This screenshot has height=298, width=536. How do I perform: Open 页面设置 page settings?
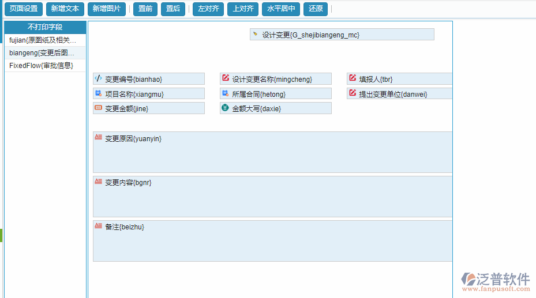tap(24, 9)
